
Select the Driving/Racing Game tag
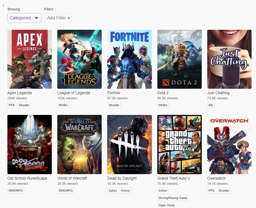[x=173, y=198]
